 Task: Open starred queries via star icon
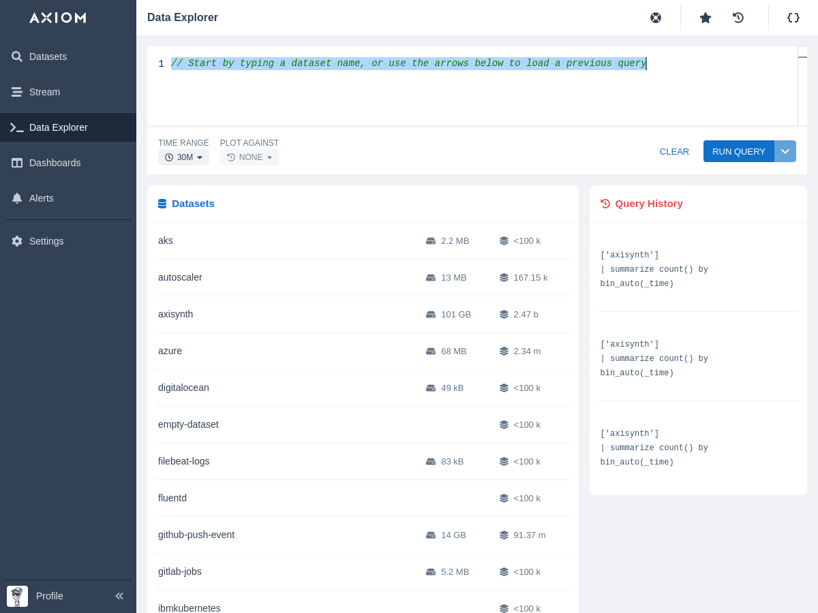[706, 18]
